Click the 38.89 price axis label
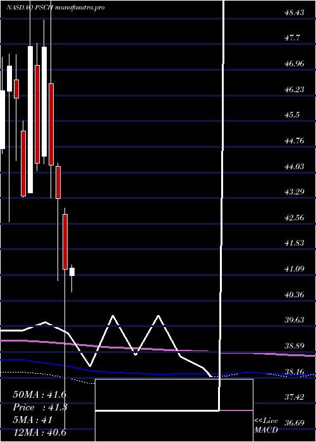The width and height of the screenshot is (316, 442). pyautogui.click(x=294, y=345)
